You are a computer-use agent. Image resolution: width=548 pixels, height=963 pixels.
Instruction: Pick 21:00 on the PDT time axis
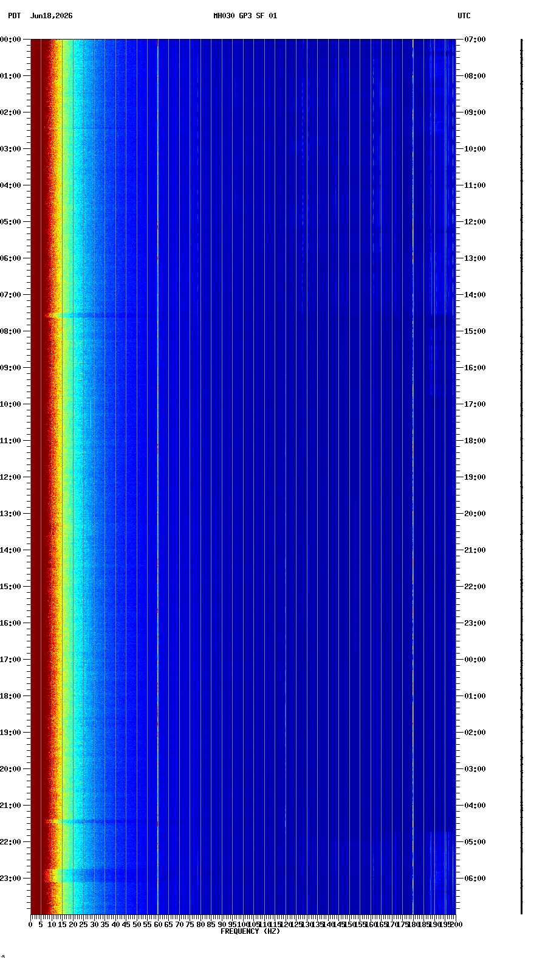pyautogui.click(x=10, y=806)
